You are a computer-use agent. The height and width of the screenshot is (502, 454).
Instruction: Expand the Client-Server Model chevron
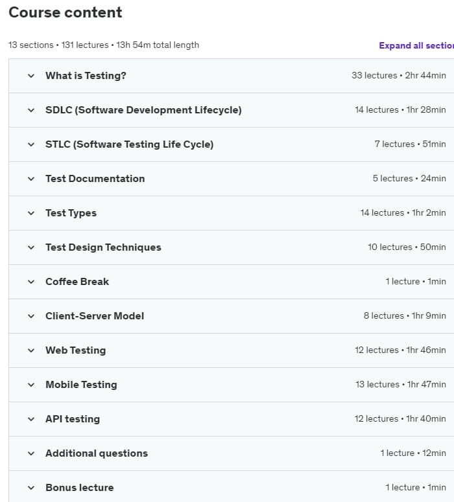31,316
